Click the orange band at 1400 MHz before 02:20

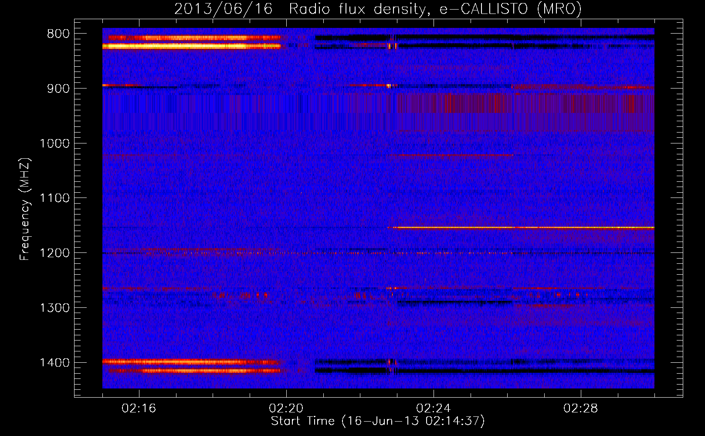pyautogui.click(x=192, y=361)
